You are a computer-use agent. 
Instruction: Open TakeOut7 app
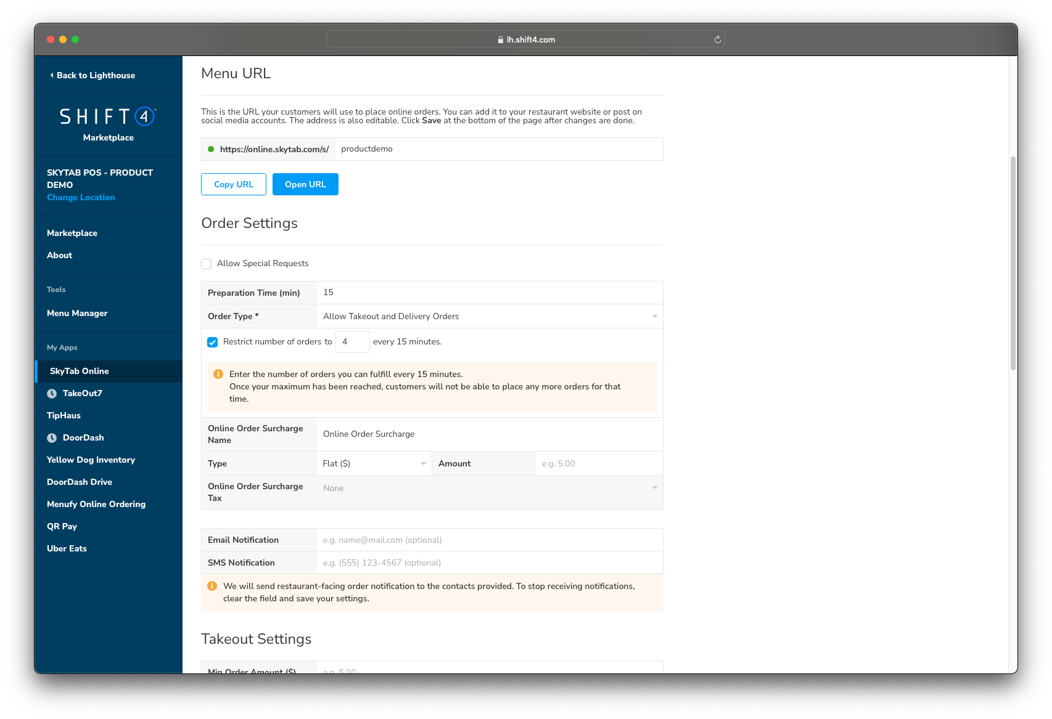click(x=83, y=393)
